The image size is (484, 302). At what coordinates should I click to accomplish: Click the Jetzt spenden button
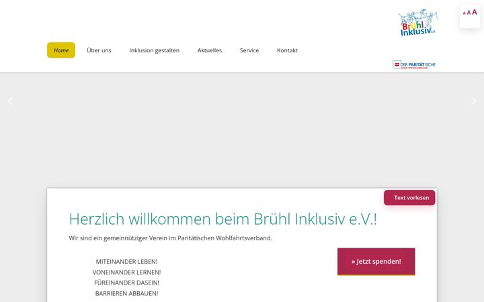click(376, 261)
